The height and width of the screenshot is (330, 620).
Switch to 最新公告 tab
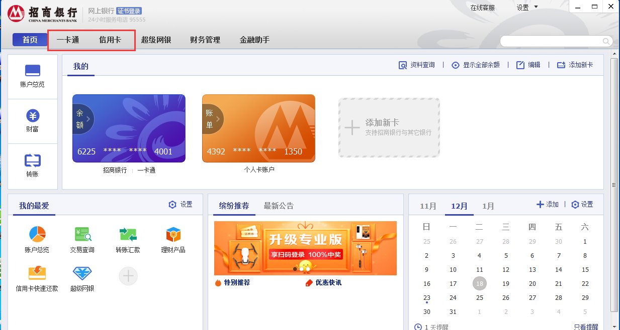pos(279,206)
